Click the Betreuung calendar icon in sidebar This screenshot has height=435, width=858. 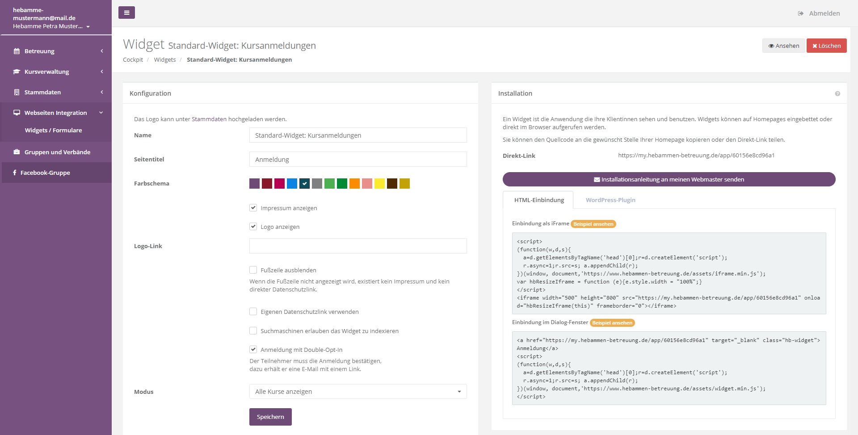pos(17,51)
